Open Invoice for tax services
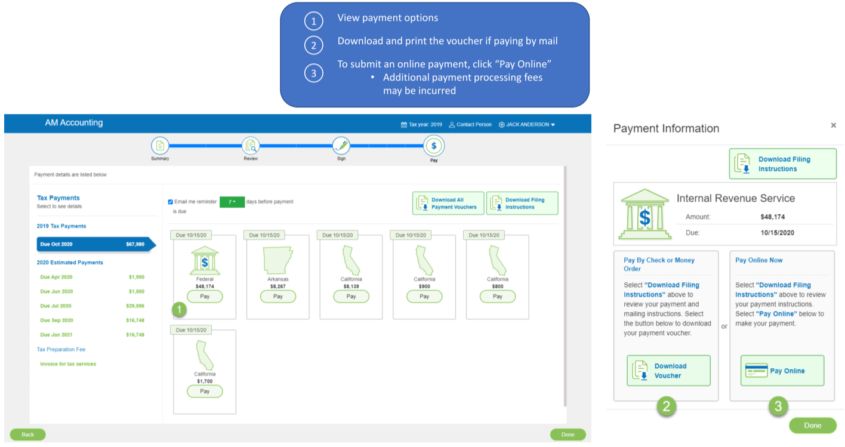Screen dimensions: 845x447 (68, 363)
